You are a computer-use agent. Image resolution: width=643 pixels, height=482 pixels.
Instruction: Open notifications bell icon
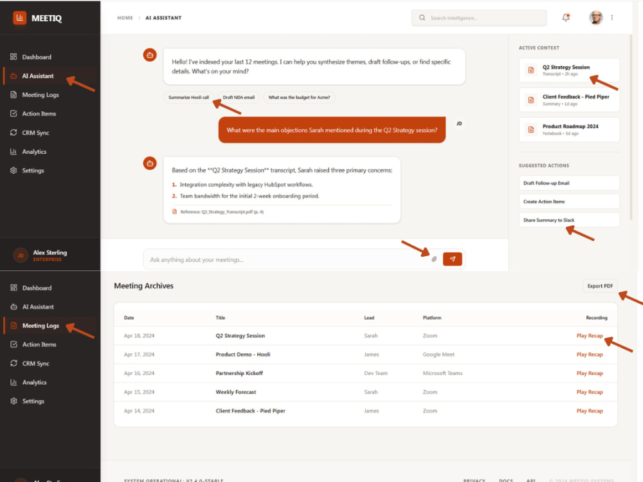point(566,17)
